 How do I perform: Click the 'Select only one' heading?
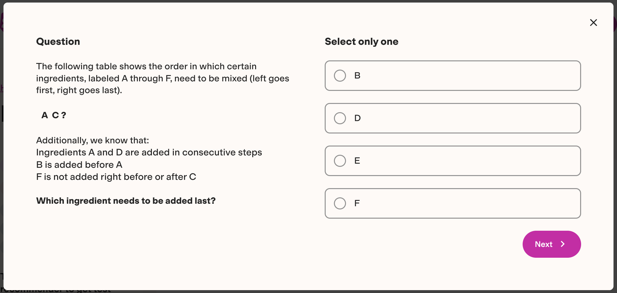coord(361,42)
